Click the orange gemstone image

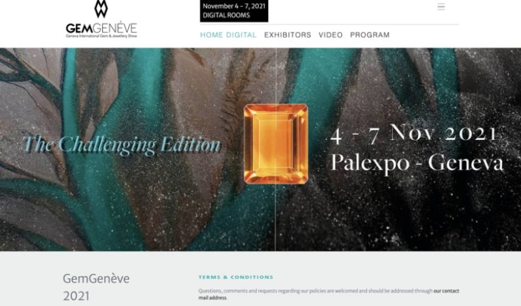276,144
